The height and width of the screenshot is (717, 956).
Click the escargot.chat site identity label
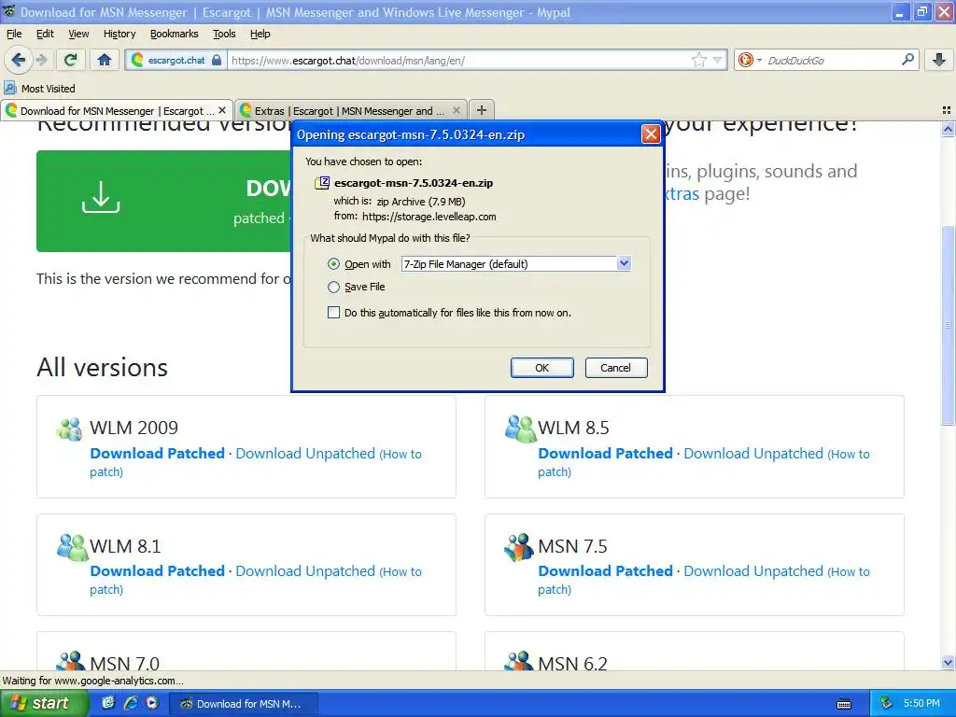176,60
